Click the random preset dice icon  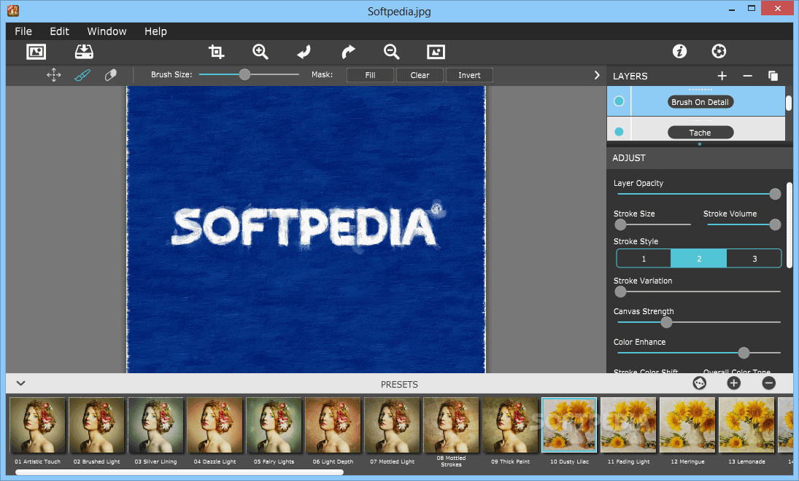pos(700,383)
